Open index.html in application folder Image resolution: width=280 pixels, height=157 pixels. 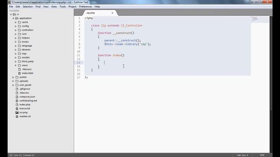tap(28, 73)
